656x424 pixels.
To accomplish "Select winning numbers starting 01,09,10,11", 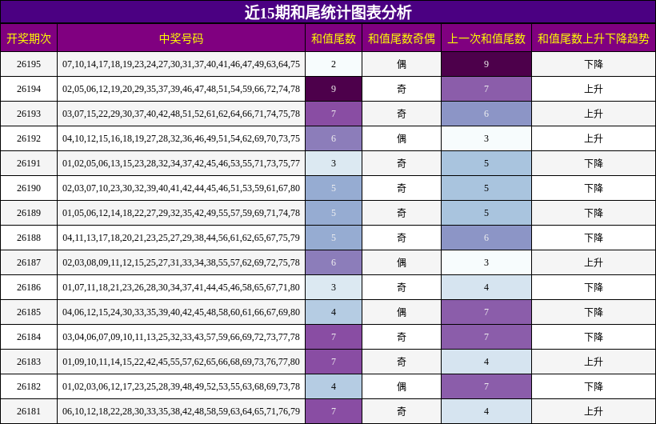I will 181,362.
